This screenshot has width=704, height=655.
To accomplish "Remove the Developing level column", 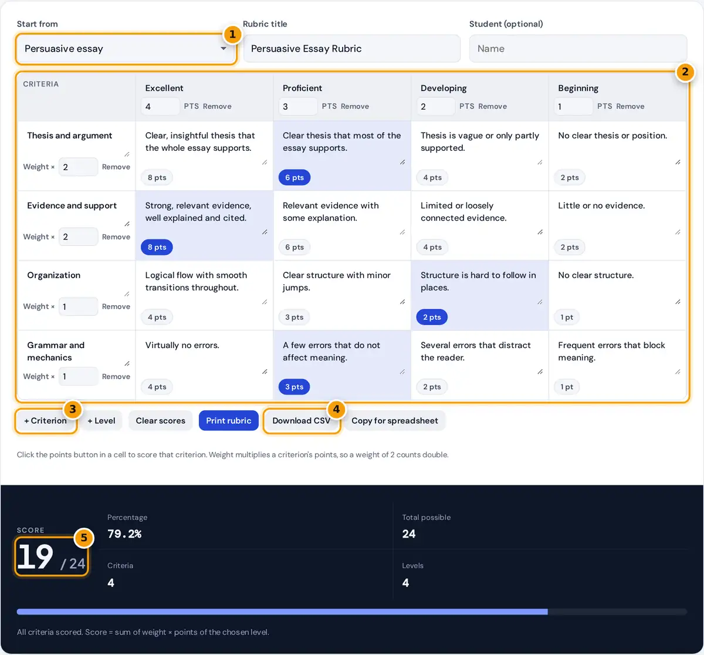I will tap(492, 106).
